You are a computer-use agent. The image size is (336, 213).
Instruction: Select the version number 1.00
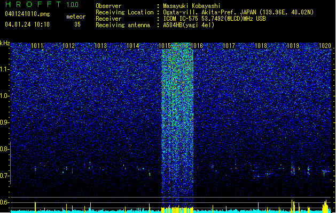tap(73, 5)
